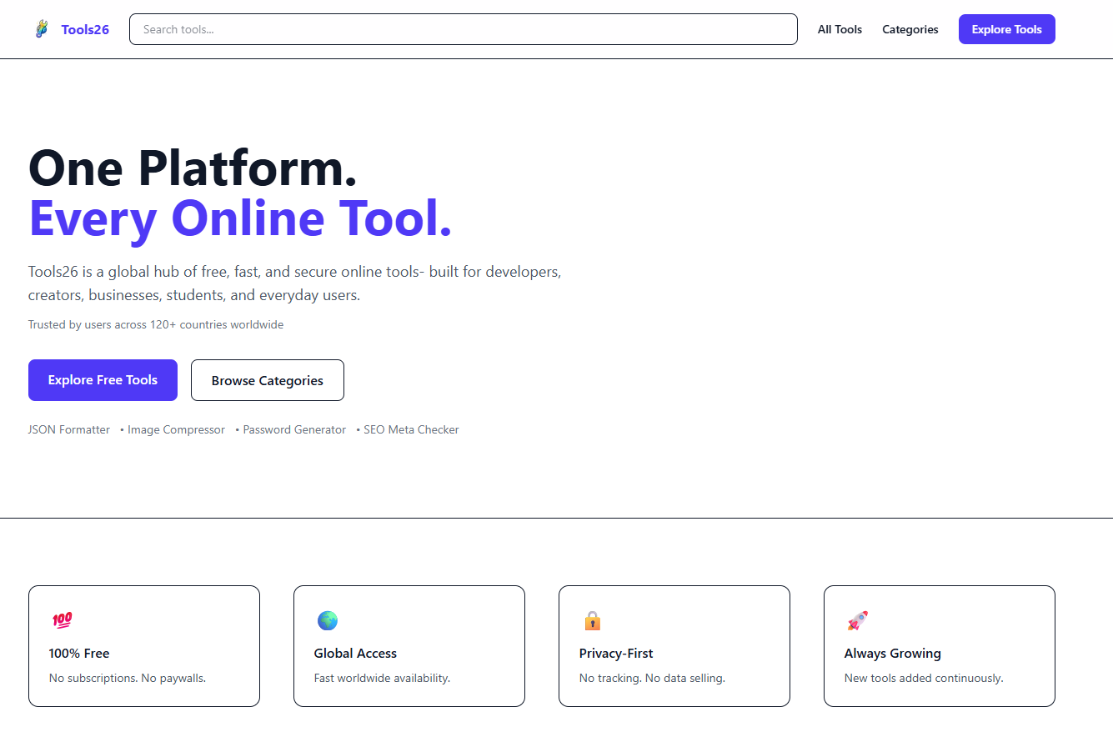
Task: Open Categories in the navigation bar
Action: coord(910,29)
